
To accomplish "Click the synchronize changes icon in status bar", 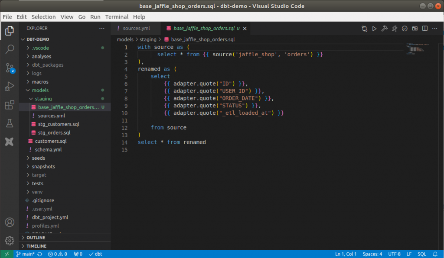I will point(39,254).
